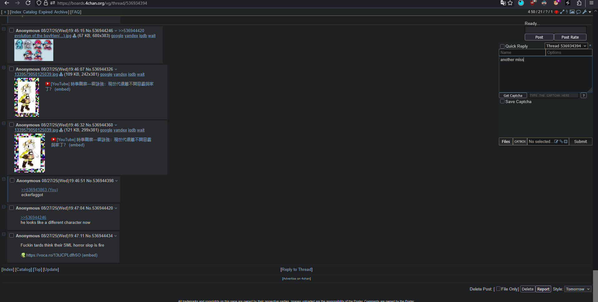Open the Style Tomorrow dropdown
The height and width of the screenshot is (302, 598).
(x=578, y=289)
